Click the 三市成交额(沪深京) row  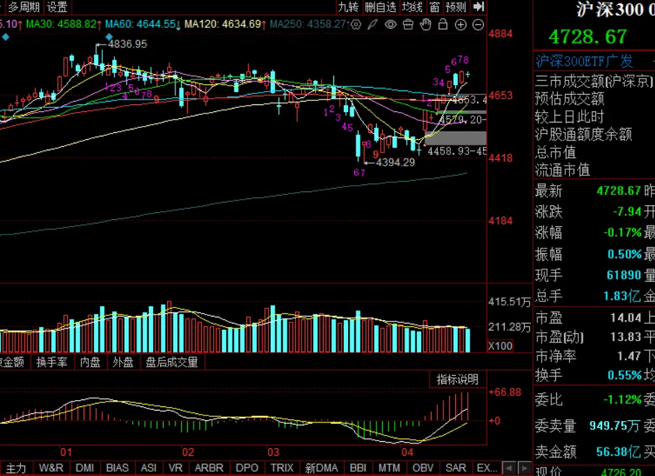pyautogui.click(x=594, y=81)
